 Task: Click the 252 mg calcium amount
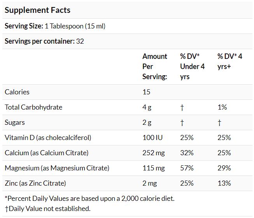(154, 153)
